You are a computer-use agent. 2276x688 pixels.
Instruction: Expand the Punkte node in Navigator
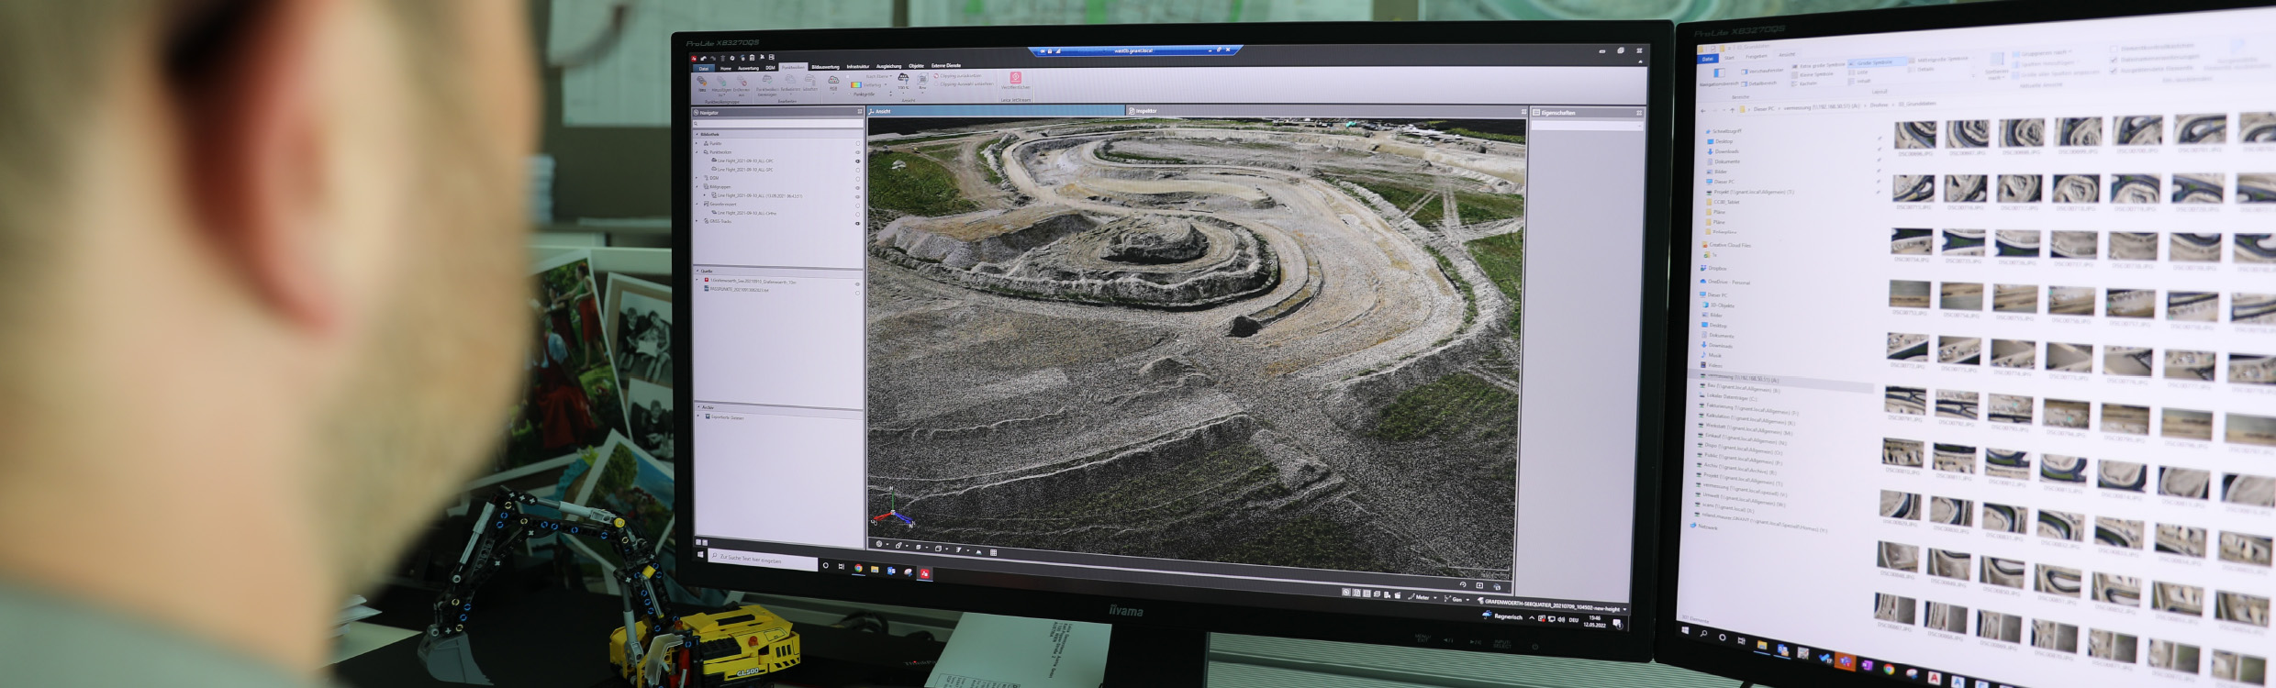coord(697,143)
